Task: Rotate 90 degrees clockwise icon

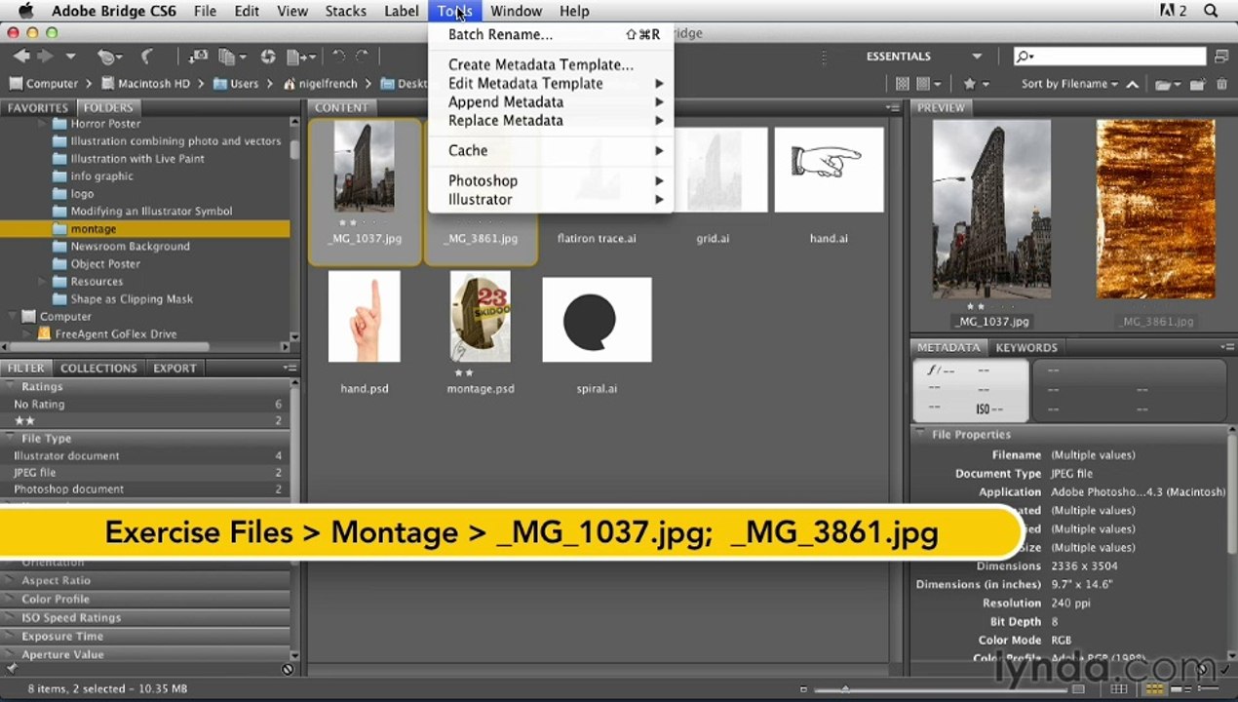Action: pos(363,57)
